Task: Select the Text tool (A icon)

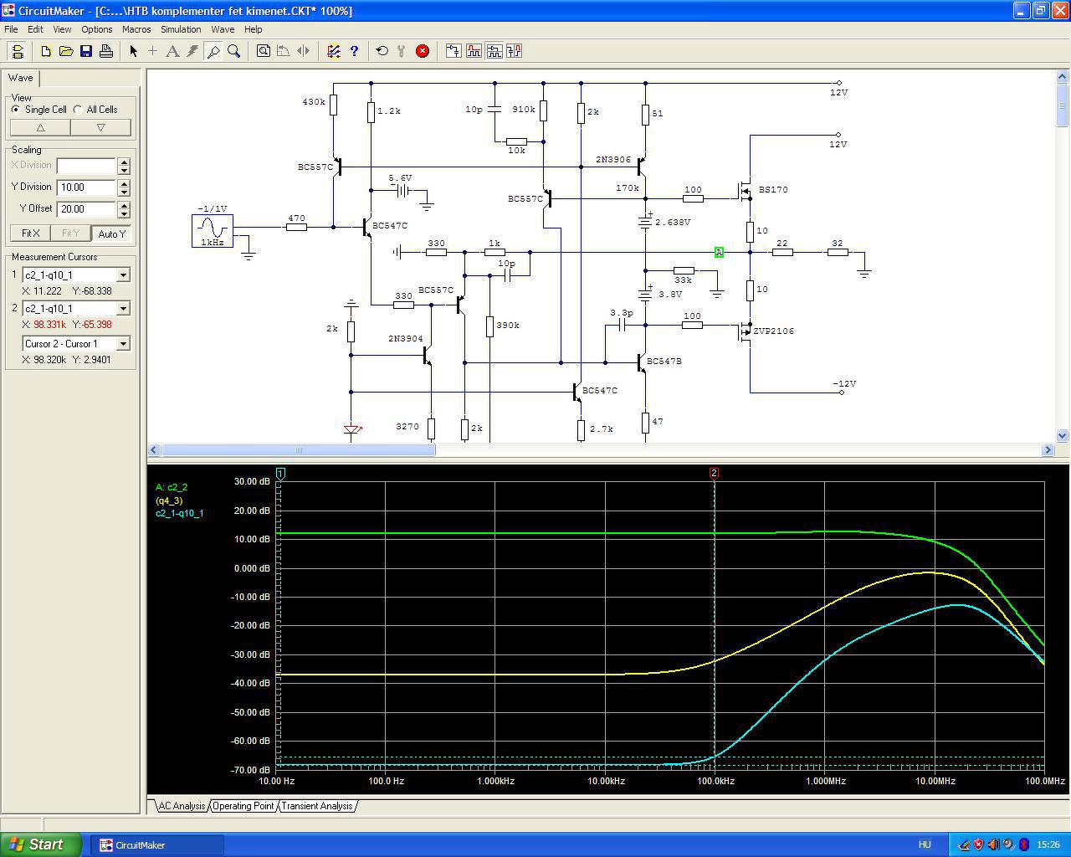Action: coord(172,51)
